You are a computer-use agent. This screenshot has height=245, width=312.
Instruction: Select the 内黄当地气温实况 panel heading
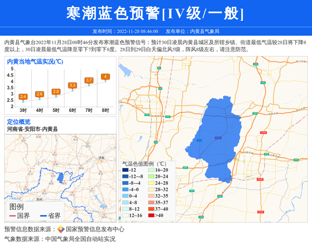(x=35, y=62)
